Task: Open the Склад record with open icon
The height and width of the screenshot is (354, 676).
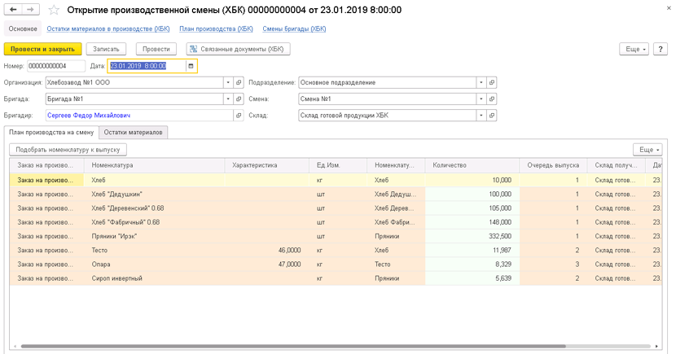Action: tap(492, 116)
